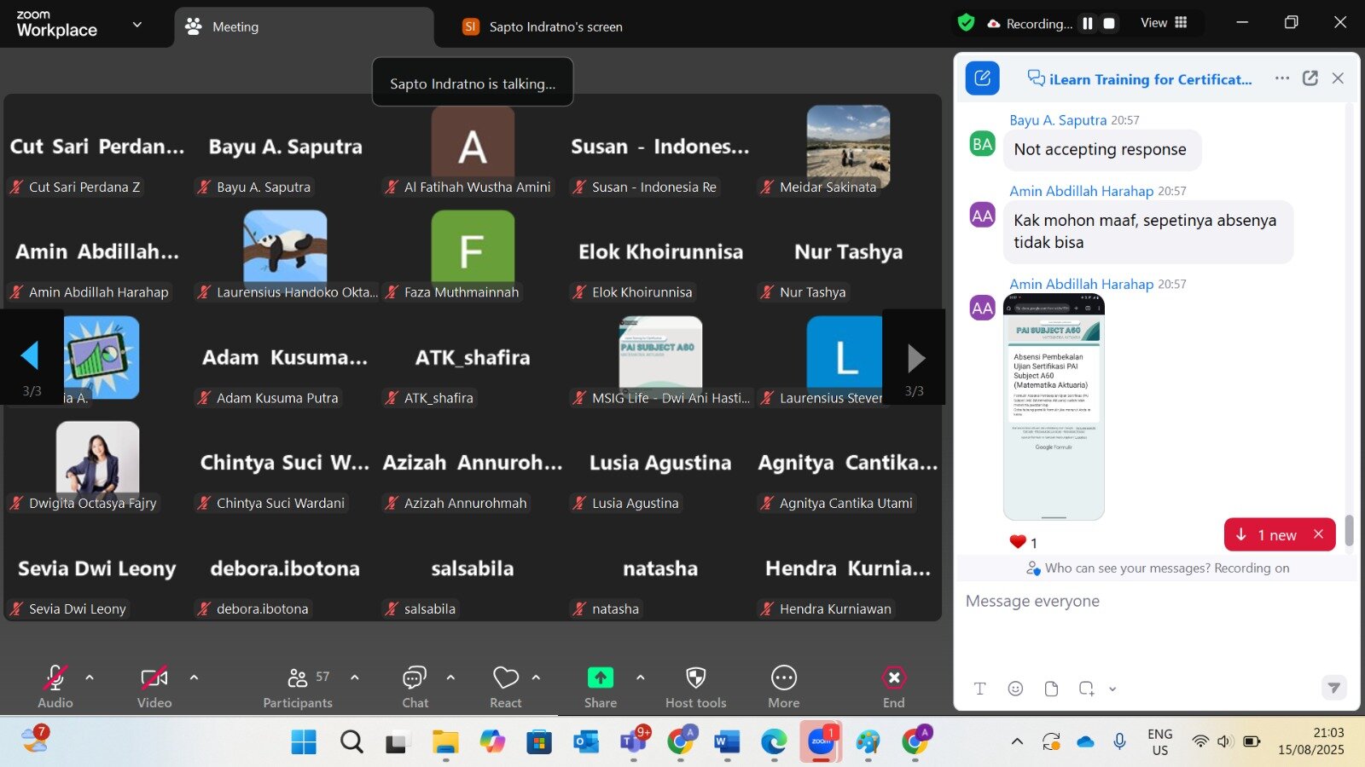Viewport: 1365px width, 767px height.
Task: Pause the meeting recording
Action: [1088, 24]
